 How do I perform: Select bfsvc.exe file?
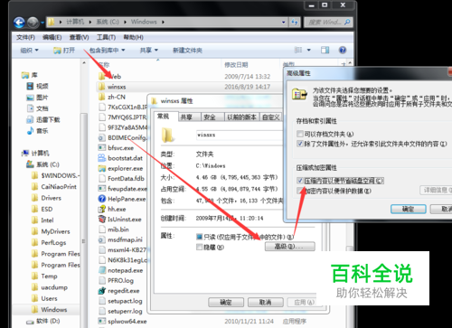117,148
